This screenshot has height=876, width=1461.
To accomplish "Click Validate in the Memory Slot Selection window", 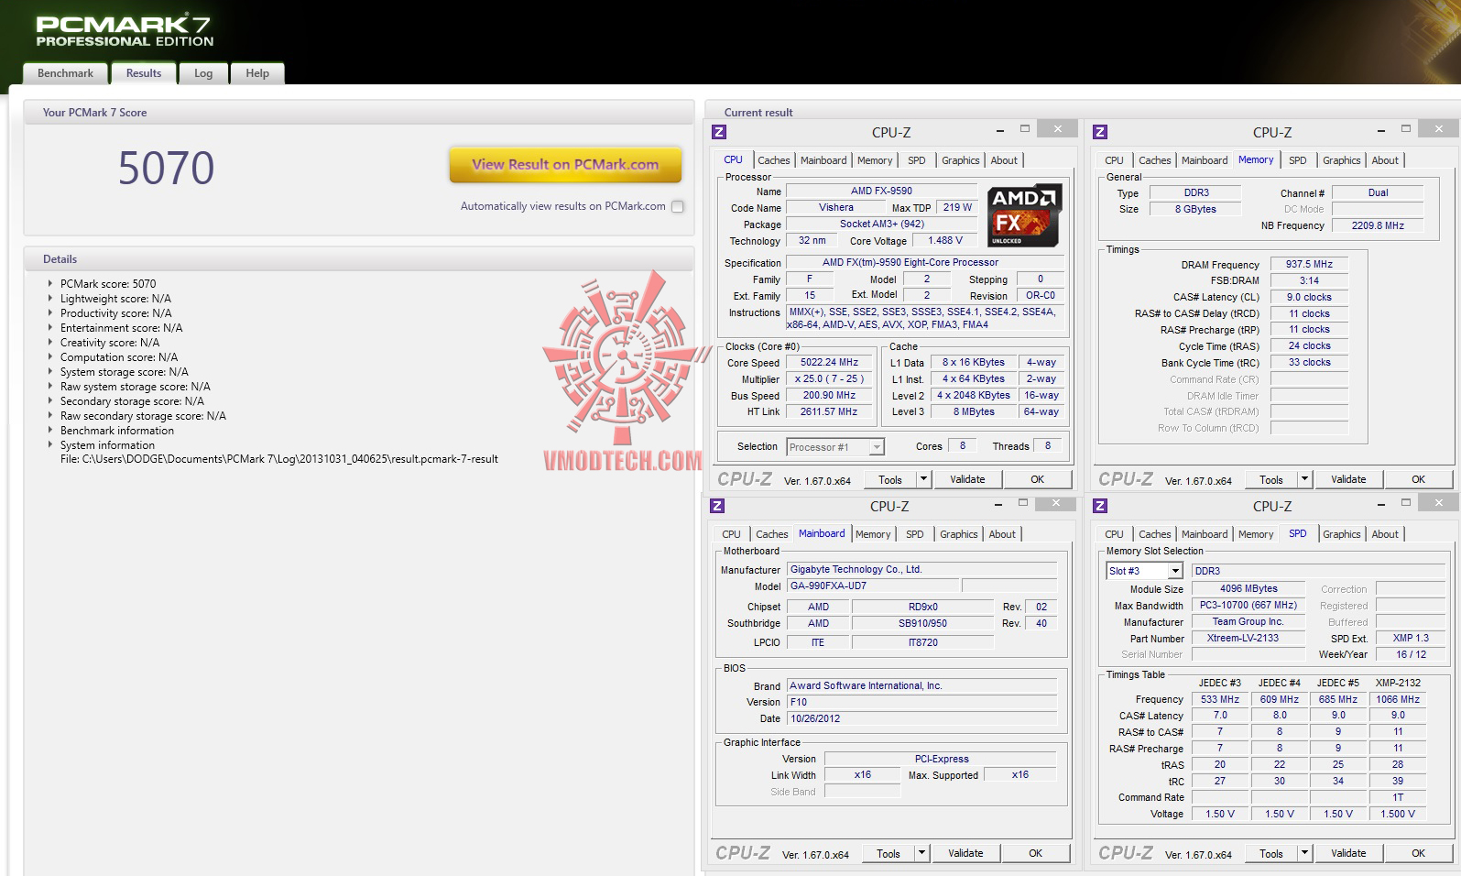I will 1348,853.
